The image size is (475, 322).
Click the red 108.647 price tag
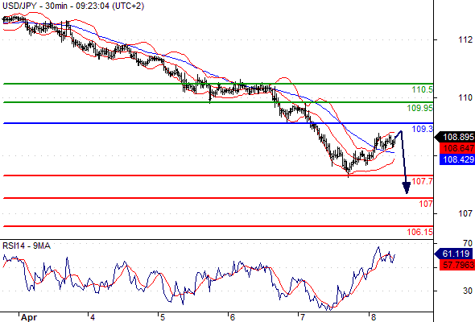tap(457, 148)
